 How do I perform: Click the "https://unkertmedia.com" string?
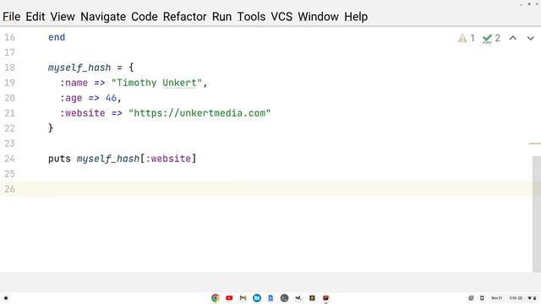pos(199,113)
